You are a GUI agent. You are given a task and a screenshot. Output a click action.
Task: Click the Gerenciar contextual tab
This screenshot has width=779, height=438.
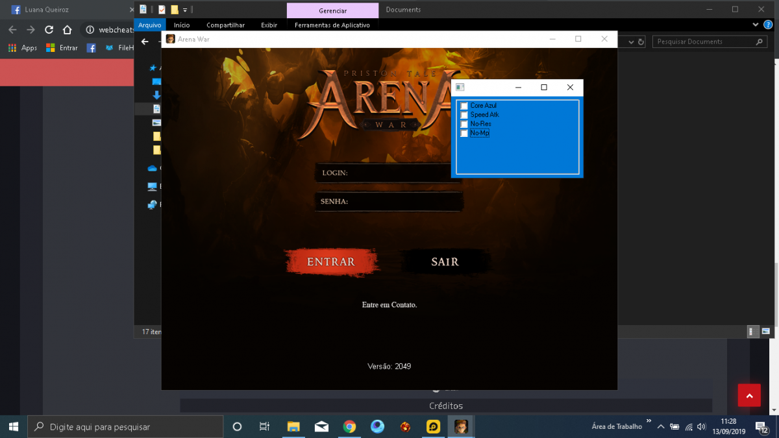pyautogui.click(x=332, y=10)
